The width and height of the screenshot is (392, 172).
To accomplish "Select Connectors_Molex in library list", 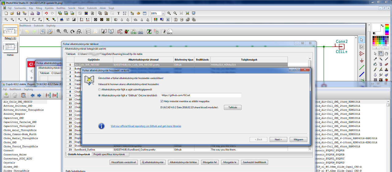I will pos(15,155).
